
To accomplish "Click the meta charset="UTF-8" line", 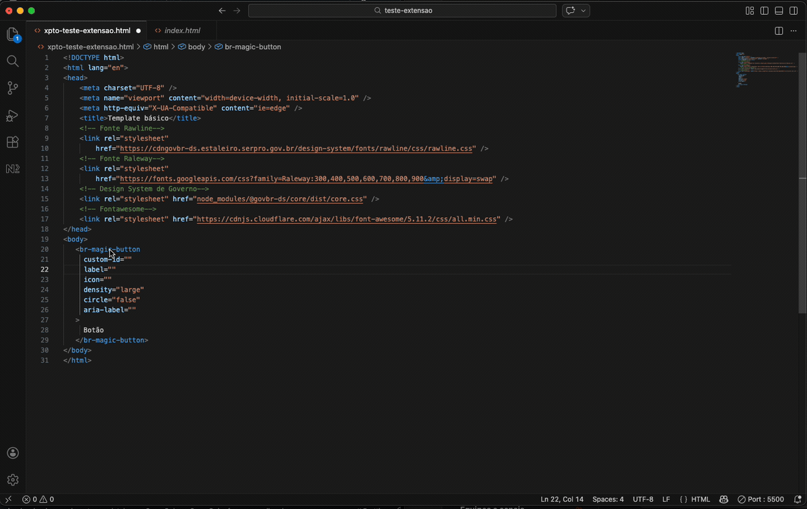I will (x=128, y=88).
